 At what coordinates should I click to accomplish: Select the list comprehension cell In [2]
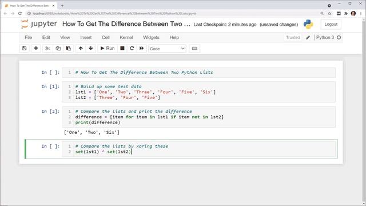coord(198,117)
